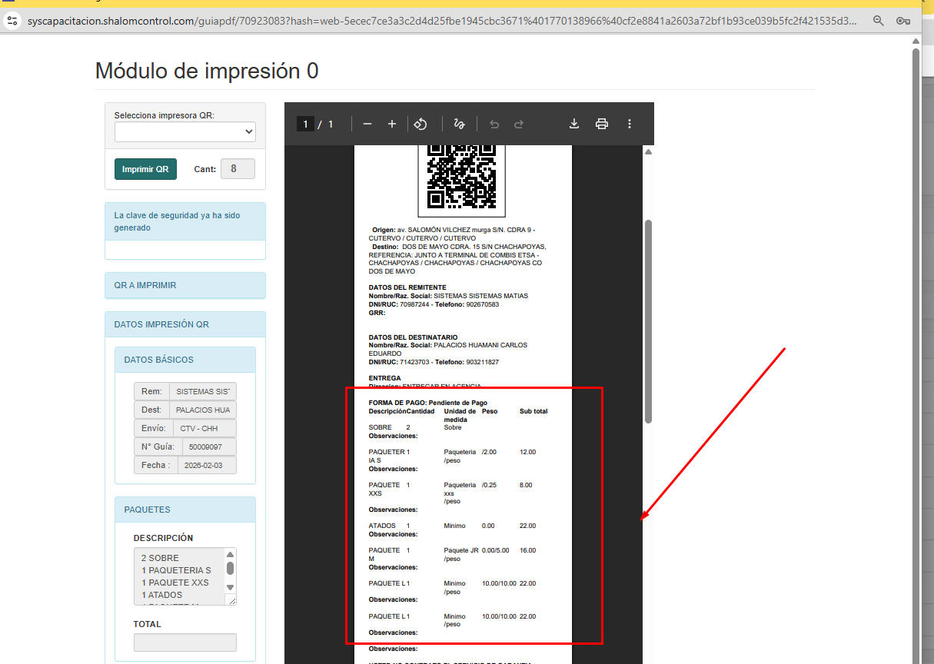Open the password key icon in address bar
The width and height of the screenshot is (934, 664).
[903, 21]
